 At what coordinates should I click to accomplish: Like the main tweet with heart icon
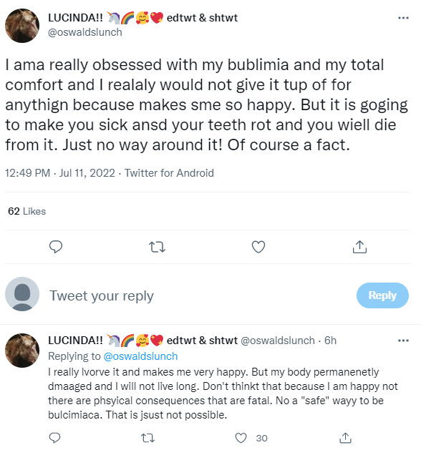(258, 247)
